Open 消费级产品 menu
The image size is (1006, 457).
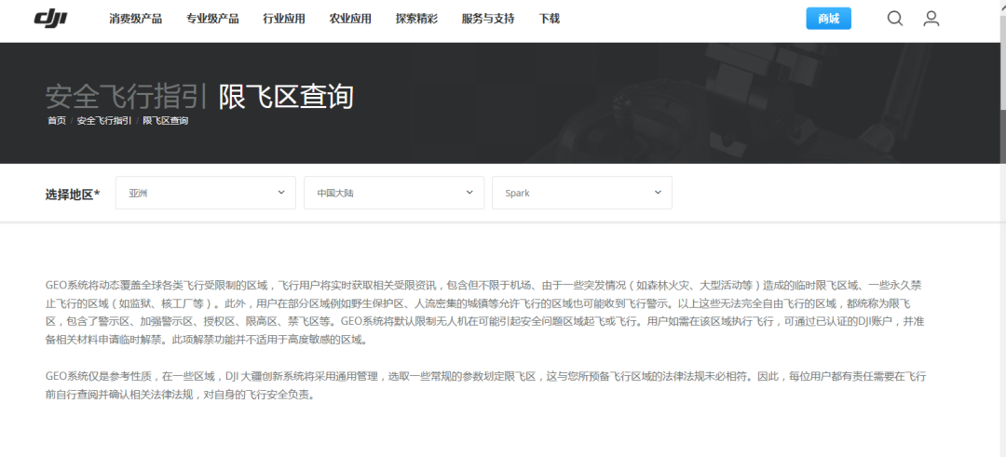coord(135,20)
